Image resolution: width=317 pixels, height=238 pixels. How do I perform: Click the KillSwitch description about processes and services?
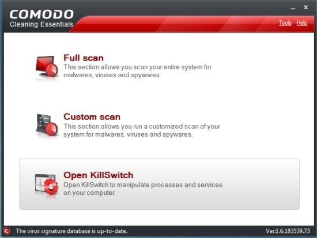(x=143, y=188)
